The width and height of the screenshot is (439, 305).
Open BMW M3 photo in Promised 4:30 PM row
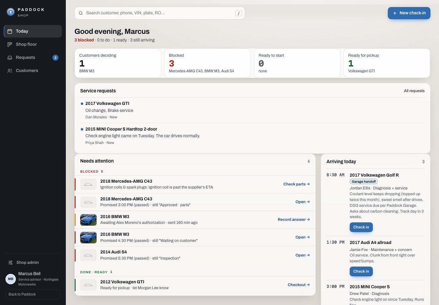[x=88, y=238]
